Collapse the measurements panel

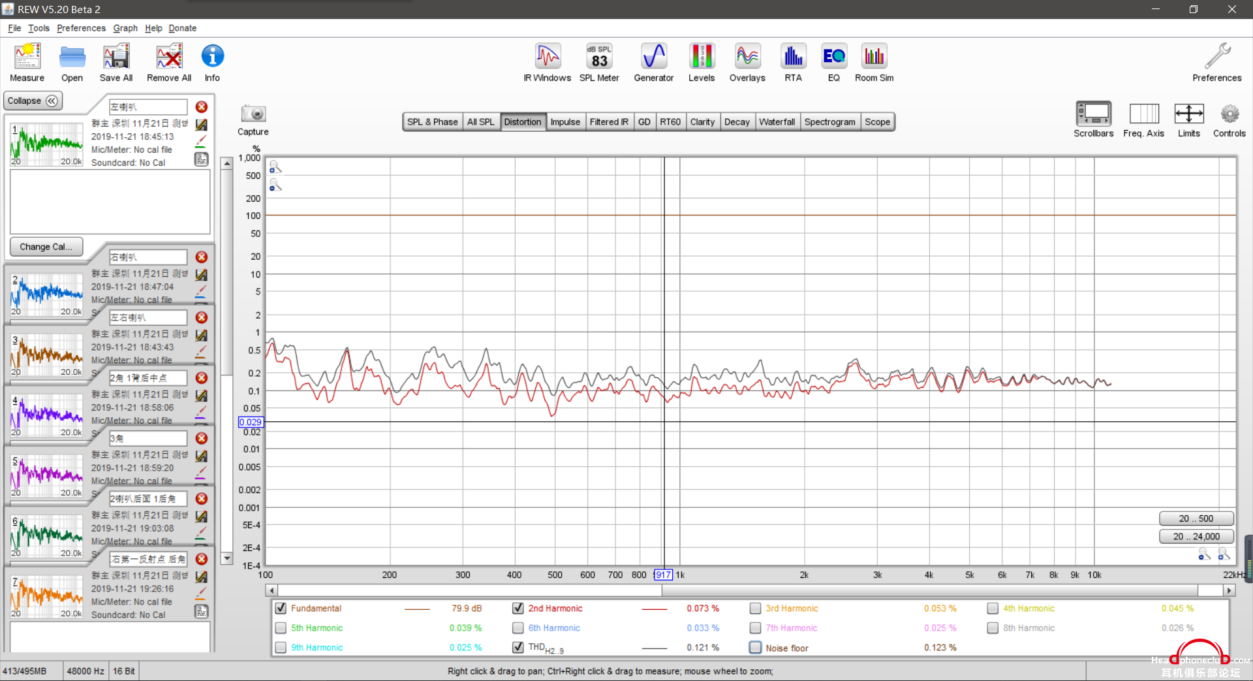click(x=33, y=101)
